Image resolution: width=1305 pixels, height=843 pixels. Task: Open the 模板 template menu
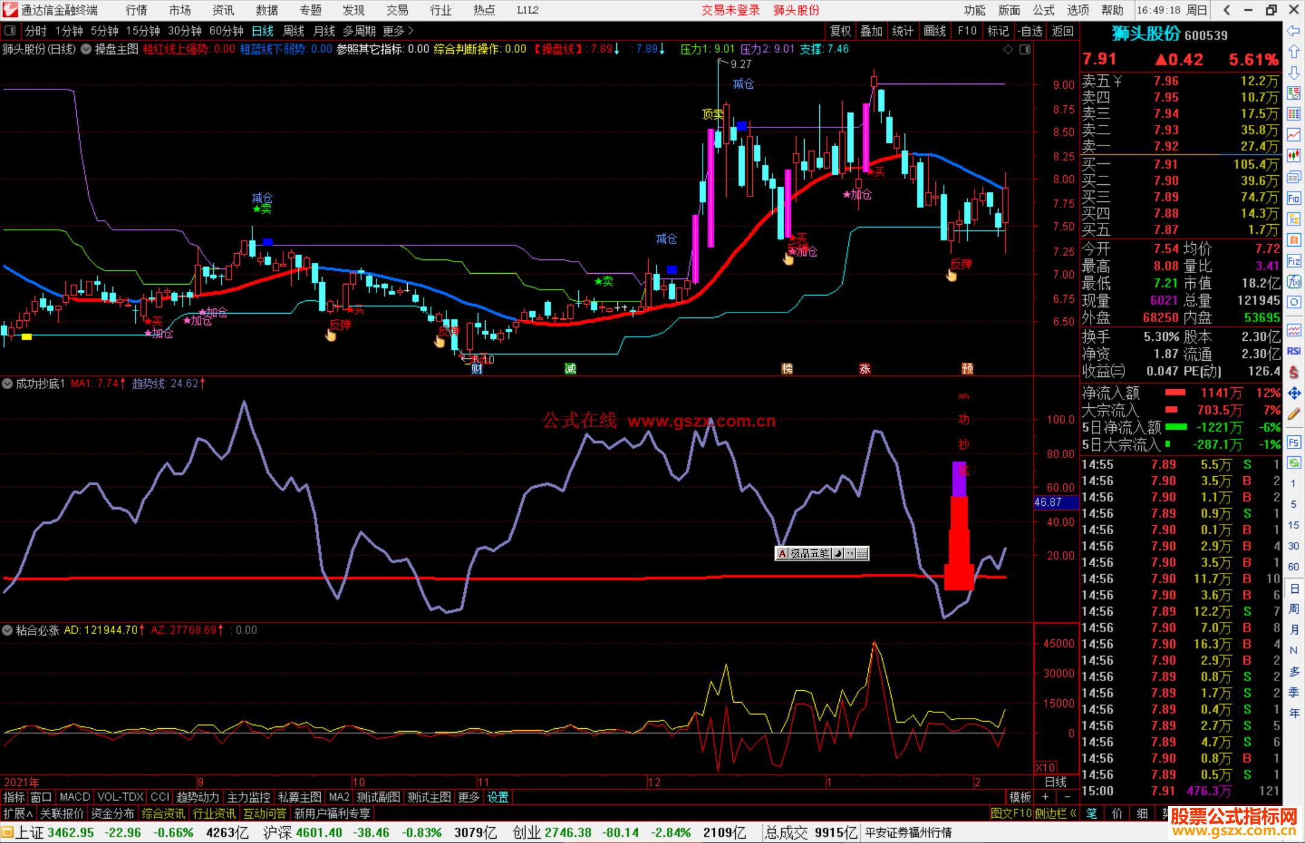coord(1020,797)
